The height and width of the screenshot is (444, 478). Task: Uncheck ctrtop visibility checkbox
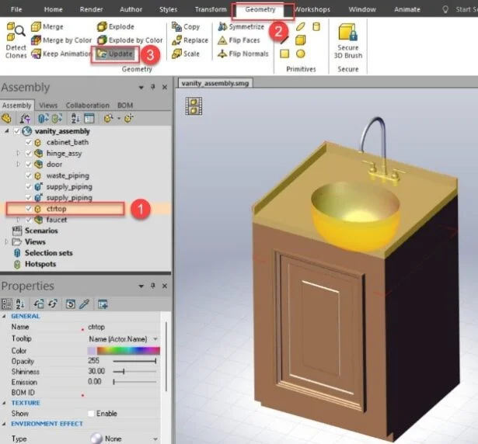click(28, 209)
